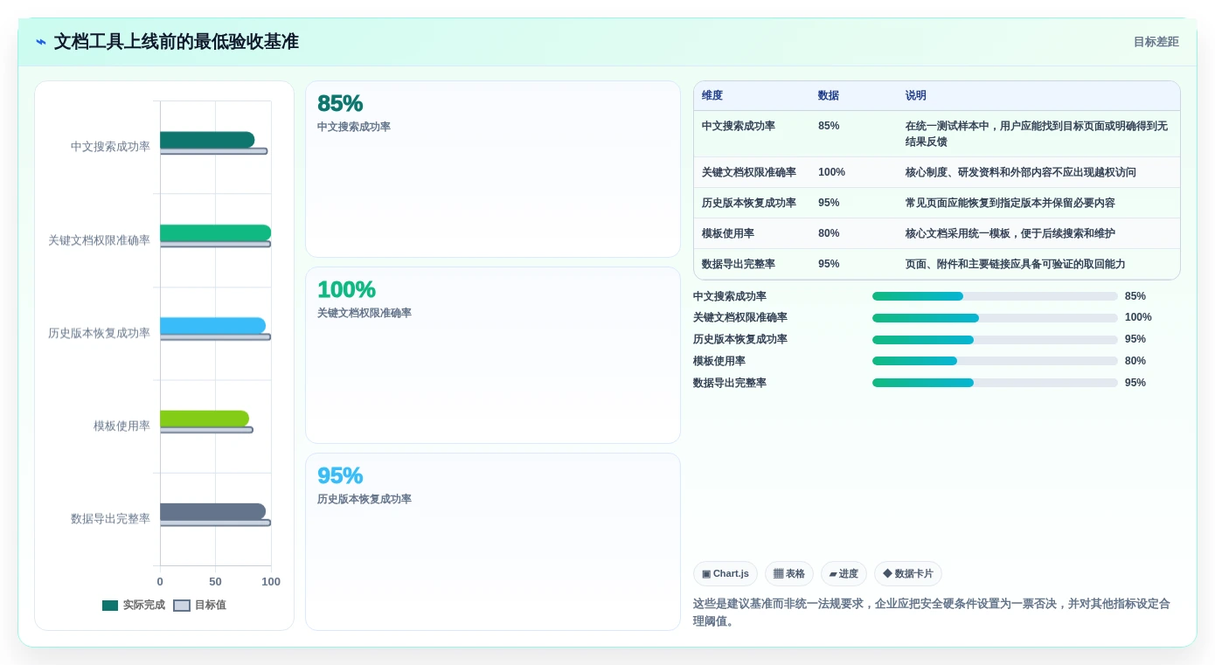Viewport: 1215px width, 665px height.
Task: Select the 进度 tag chip
Action: click(x=844, y=574)
